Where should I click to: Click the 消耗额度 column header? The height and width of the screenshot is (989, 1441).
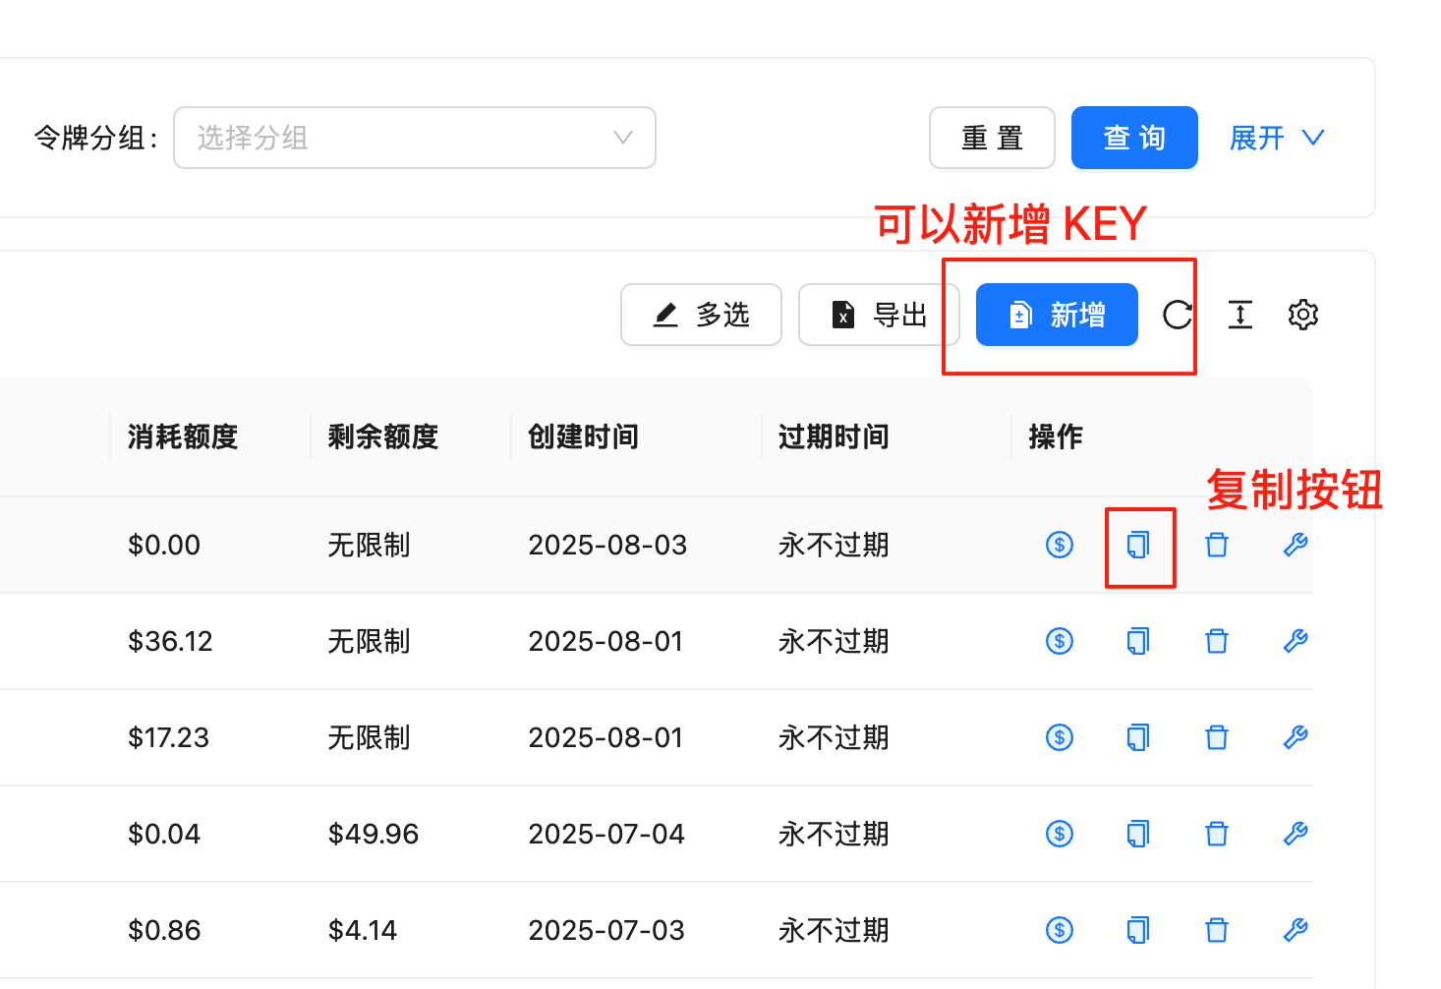coord(181,436)
